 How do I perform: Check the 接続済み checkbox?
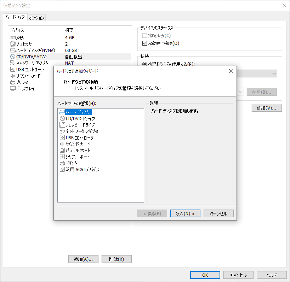click(x=144, y=35)
